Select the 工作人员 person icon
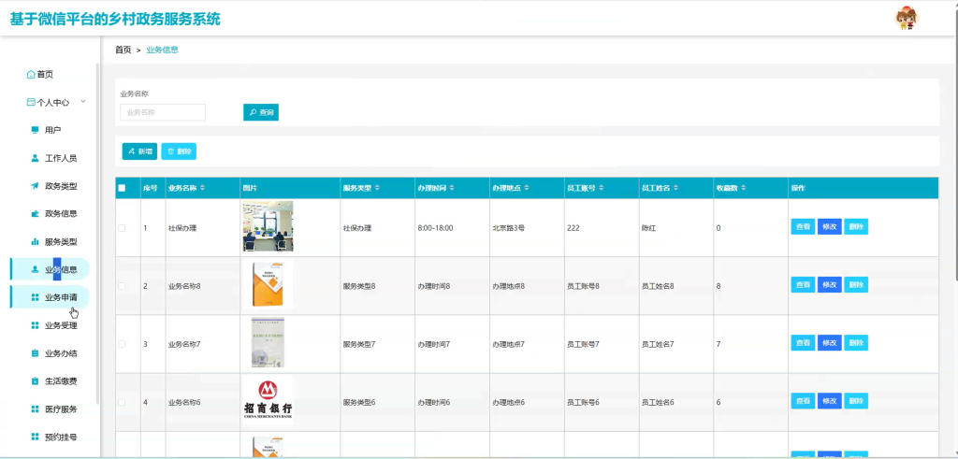958x459 pixels. [35, 158]
